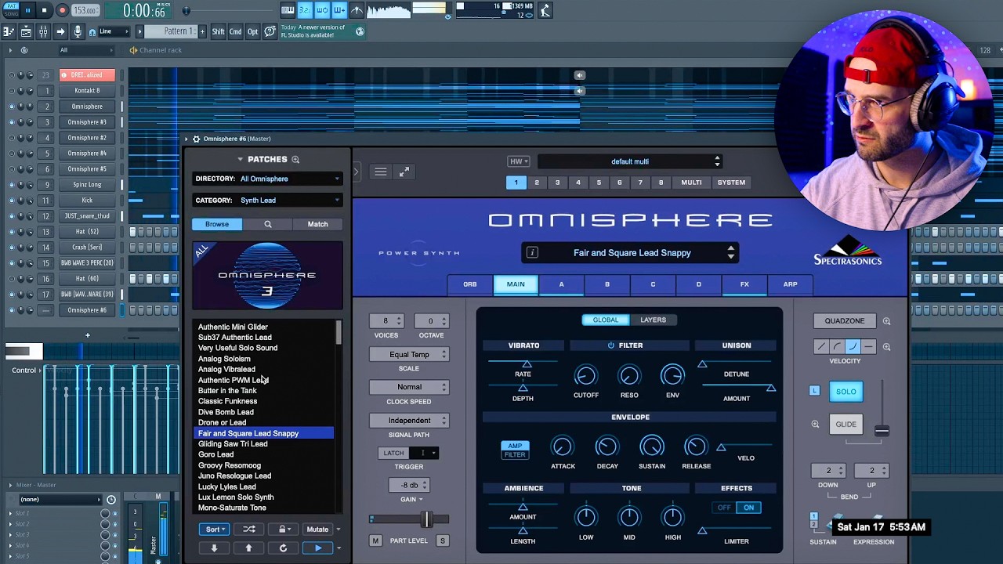The width and height of the screenshot is (1003, 564).
Task: Zoom the Quadzone magnifier icon
Action: tap(886, 321)
